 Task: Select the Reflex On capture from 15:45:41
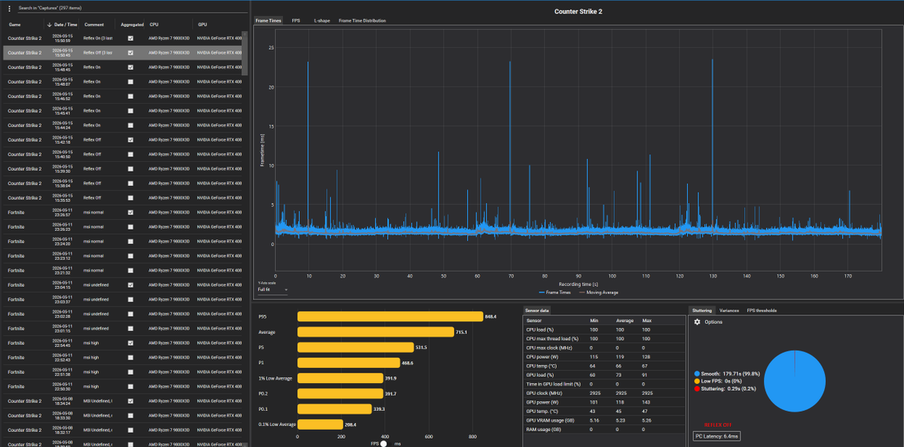click(124, 111)
